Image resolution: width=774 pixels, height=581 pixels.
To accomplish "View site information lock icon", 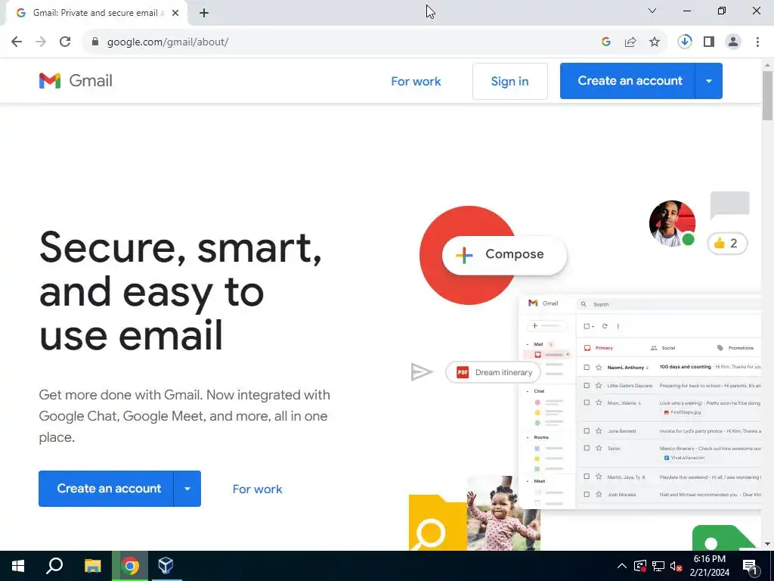I will [95, 42].
